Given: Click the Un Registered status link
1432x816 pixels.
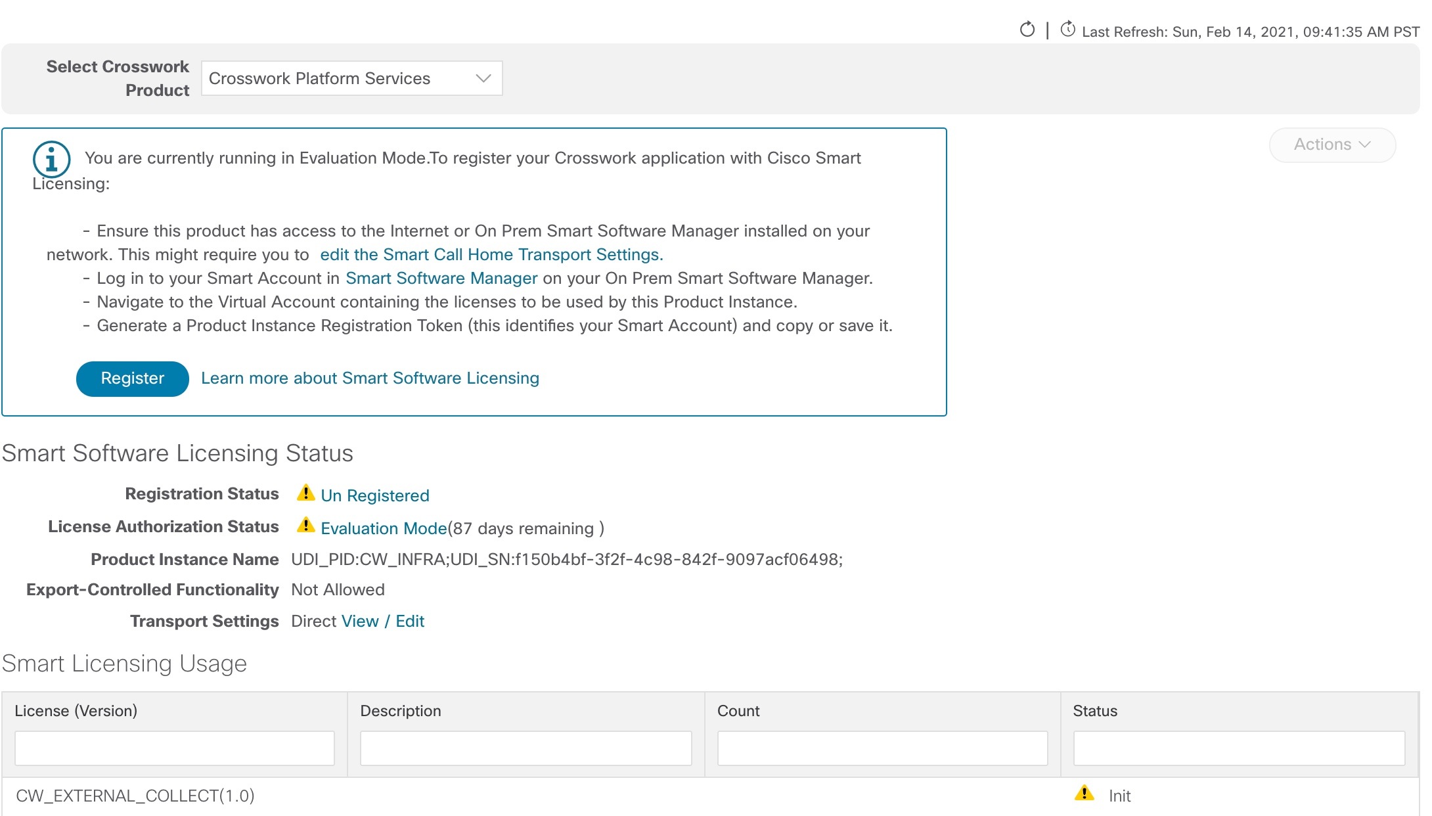Looking at the screenshot, I should [x=374, y=496].
